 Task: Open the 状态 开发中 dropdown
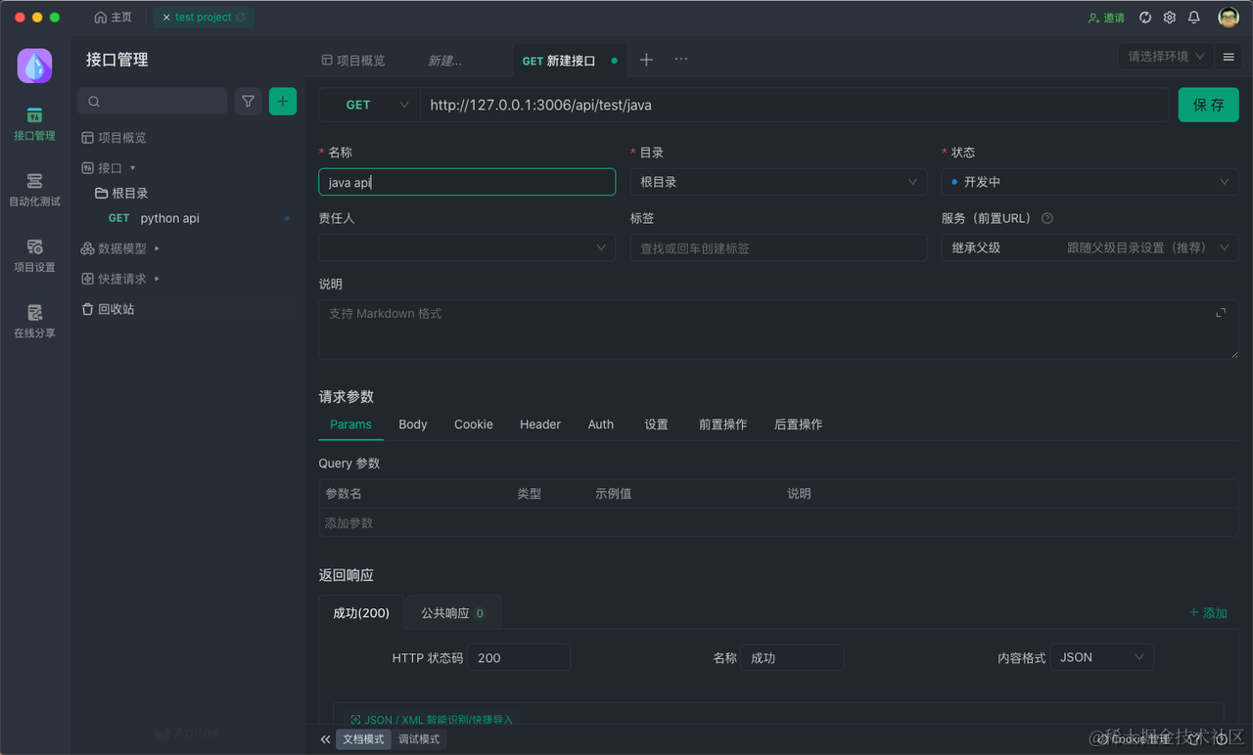[x=1090, y=182]
